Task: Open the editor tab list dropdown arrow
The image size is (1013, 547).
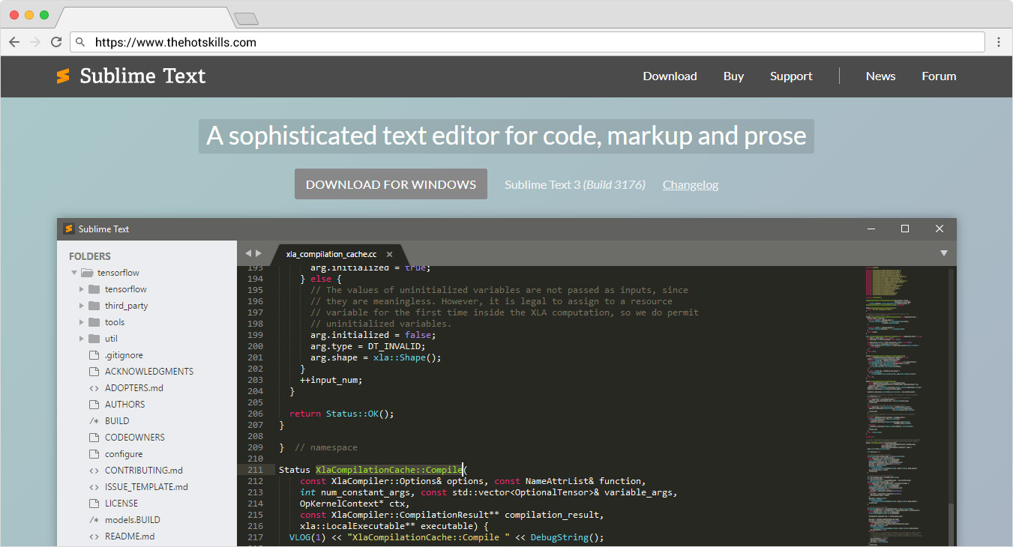Action: (944, 253)
